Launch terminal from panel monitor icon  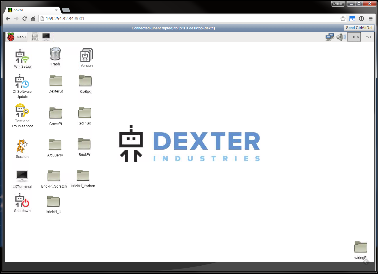pos(46,37)
